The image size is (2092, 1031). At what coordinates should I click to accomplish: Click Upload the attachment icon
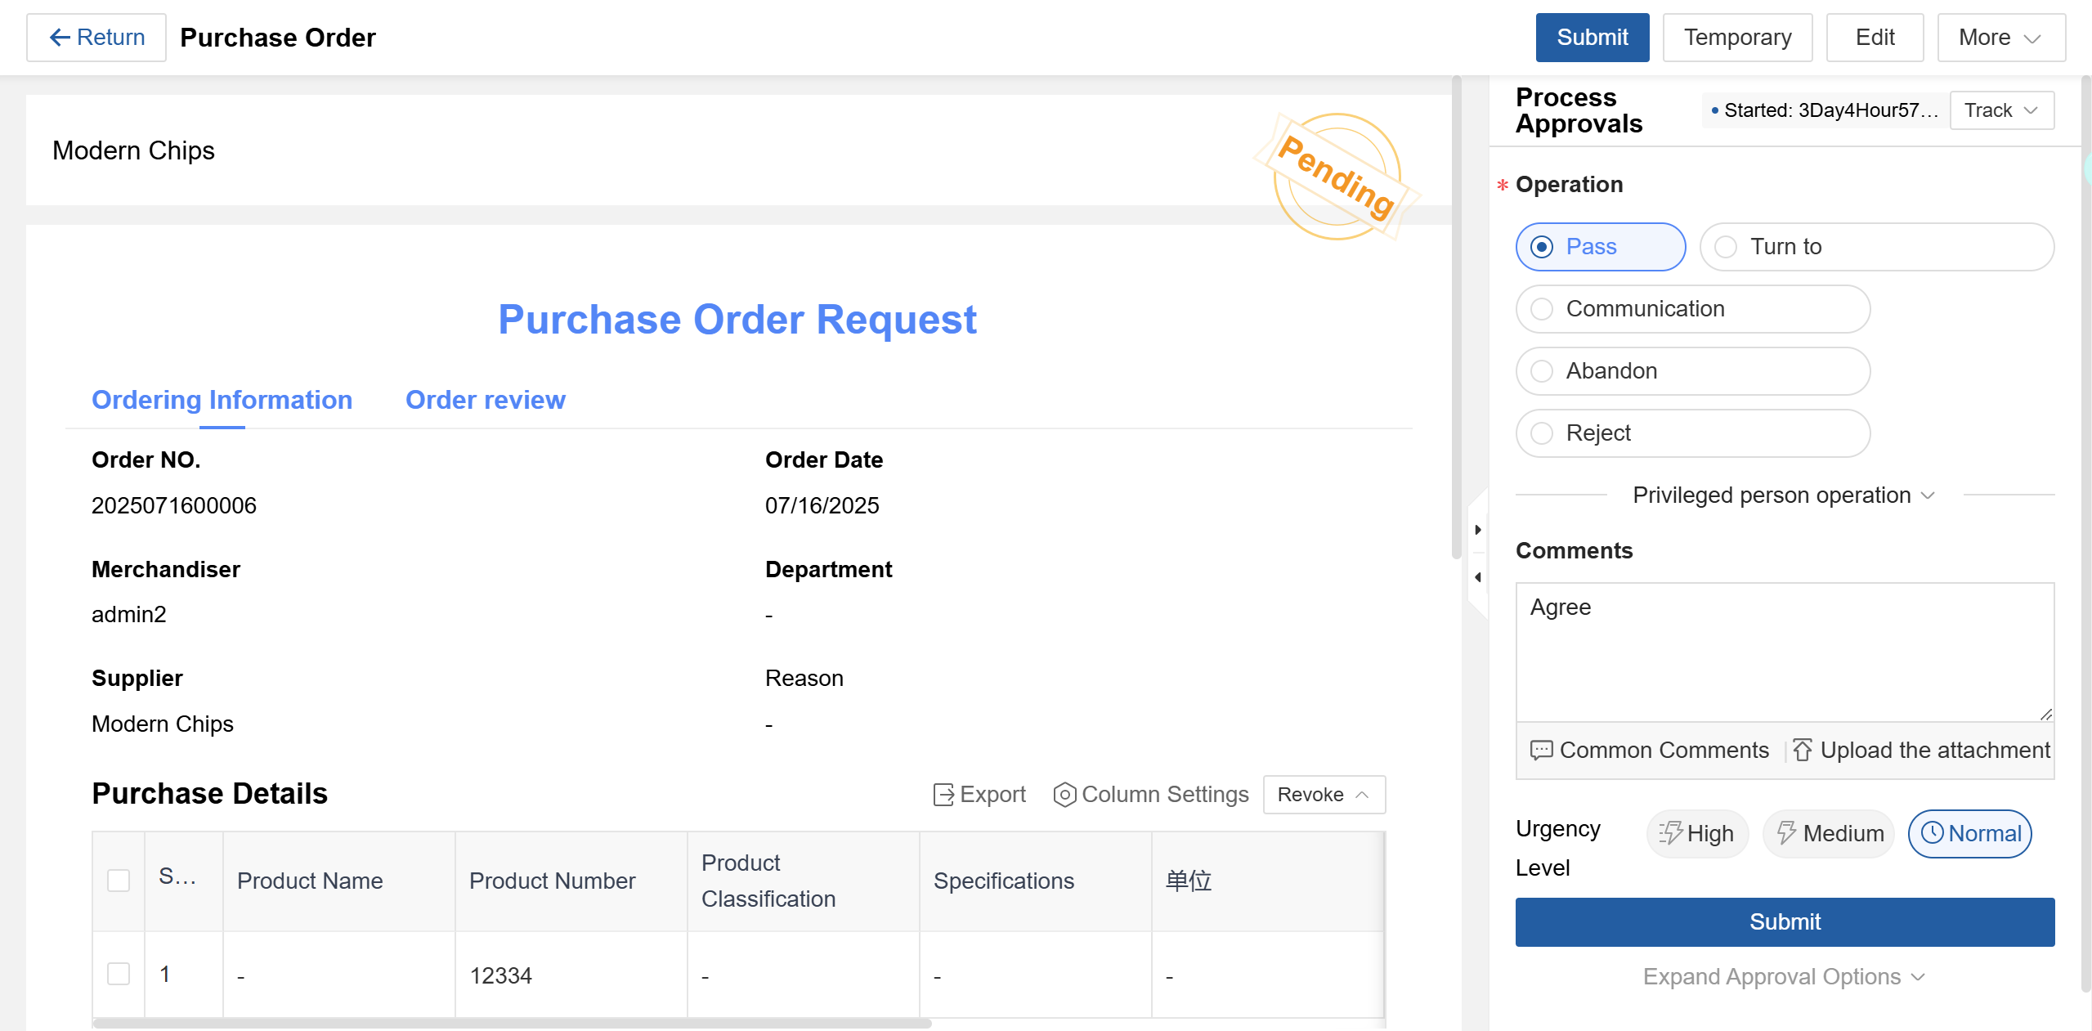coord(1802,751)
